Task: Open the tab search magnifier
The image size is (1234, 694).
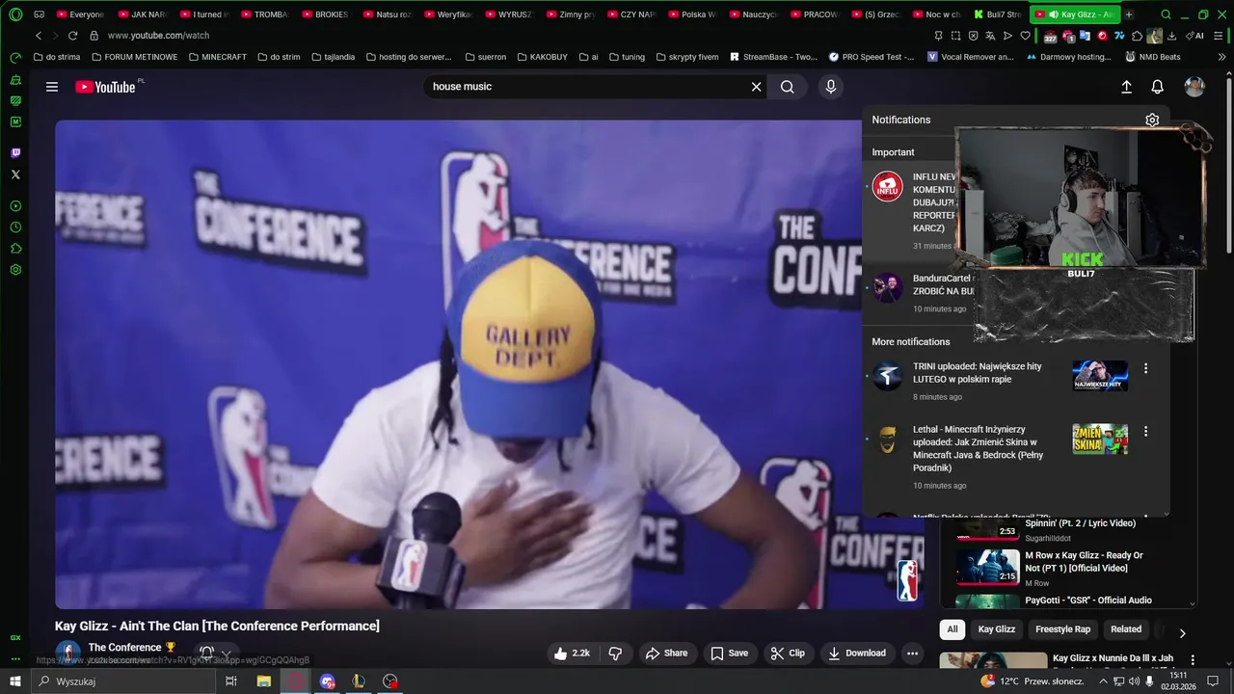Action: [1167, 14]
